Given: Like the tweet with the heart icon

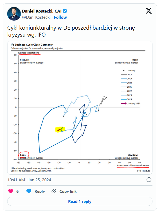Looking at the screenshot, I should pos(11,191).
